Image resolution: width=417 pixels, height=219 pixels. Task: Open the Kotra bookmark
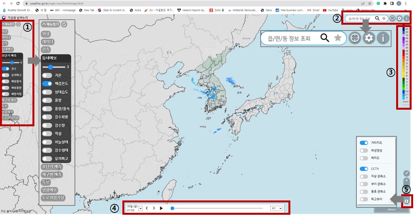coord(136,10)
